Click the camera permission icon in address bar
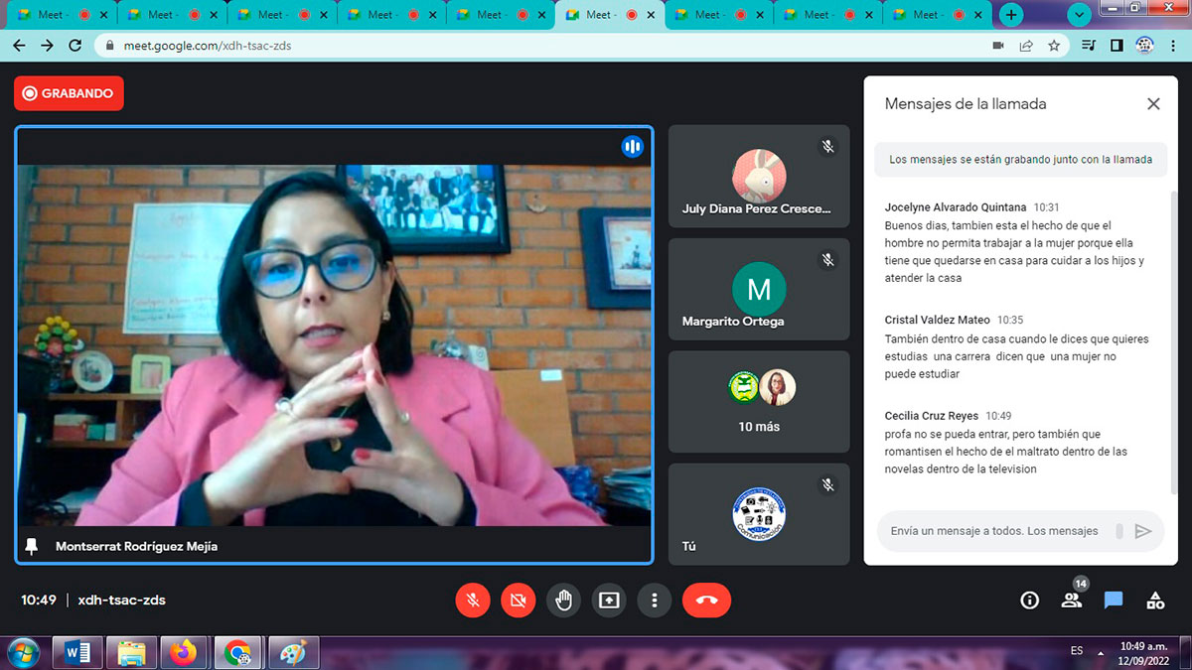This screenshot has height=670, width=1192. point(998,46)
